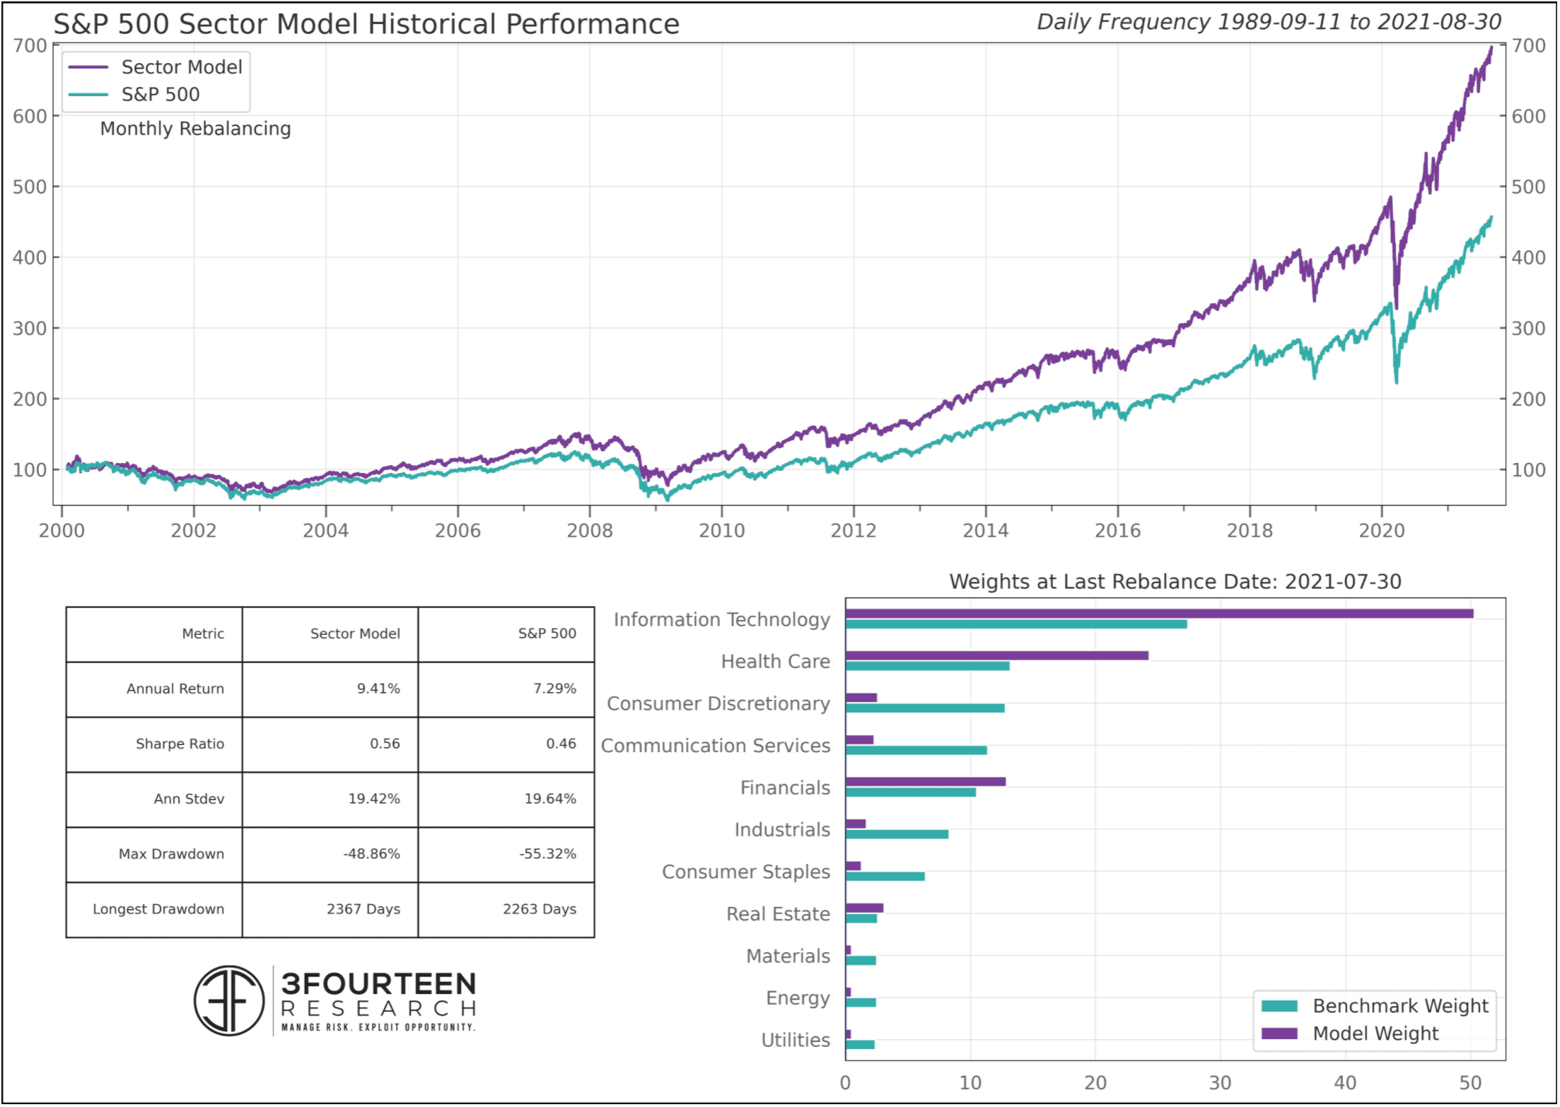Screen dimensions: 1560x1107
Task: Click the Industrials sector label
Action: click(782, 830)
